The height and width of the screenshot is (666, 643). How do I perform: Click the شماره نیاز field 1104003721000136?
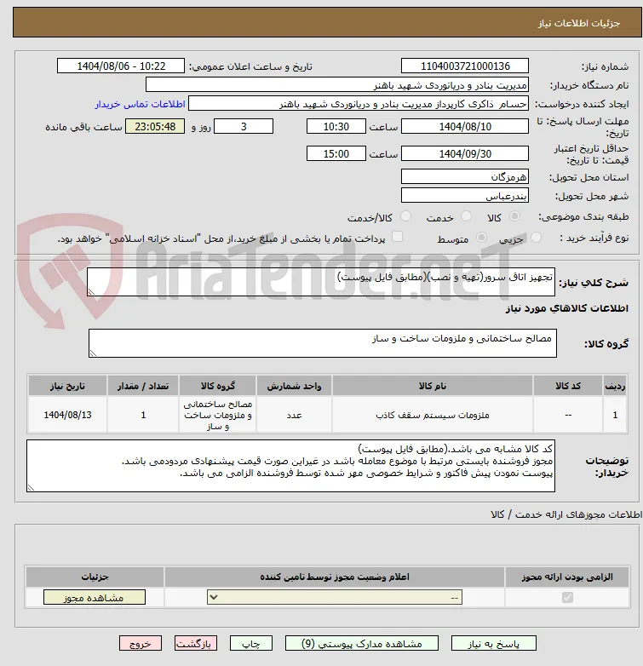(465, 66)
